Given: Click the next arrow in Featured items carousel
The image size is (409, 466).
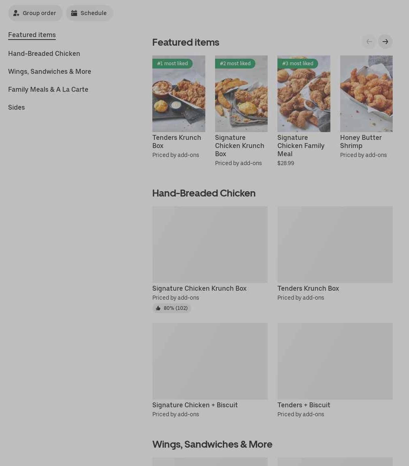Looking at the screenshot, I should (385, 42).
